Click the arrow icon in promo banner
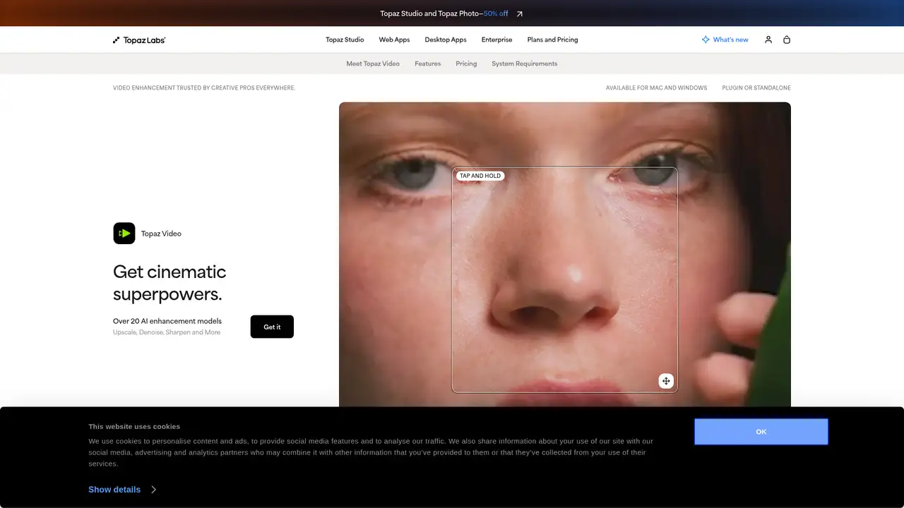Screen dimensions: 904x508 (x=520, y=13)
